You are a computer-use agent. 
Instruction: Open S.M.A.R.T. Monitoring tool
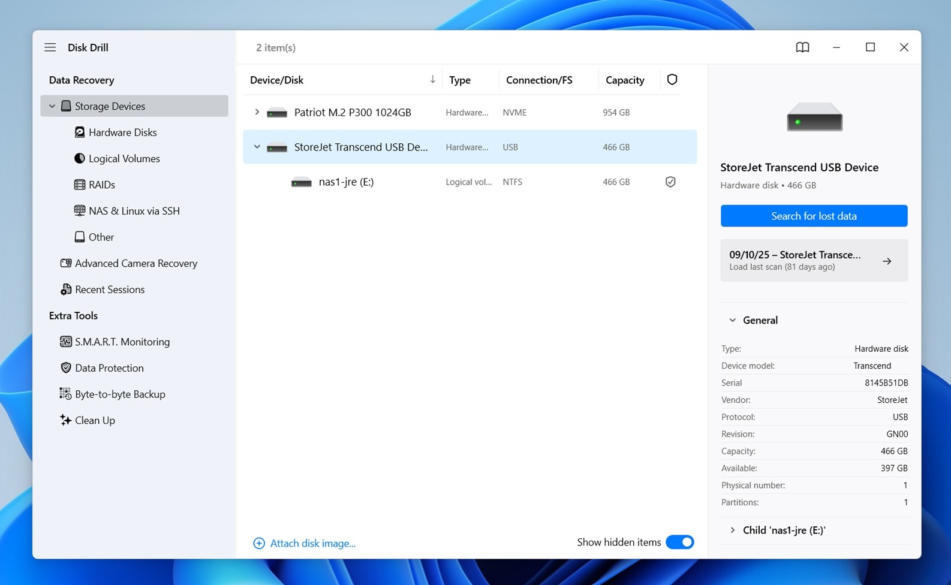point(122,342)
